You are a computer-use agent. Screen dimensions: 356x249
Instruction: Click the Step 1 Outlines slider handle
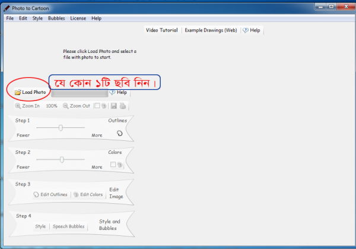(x=61, y=128)
